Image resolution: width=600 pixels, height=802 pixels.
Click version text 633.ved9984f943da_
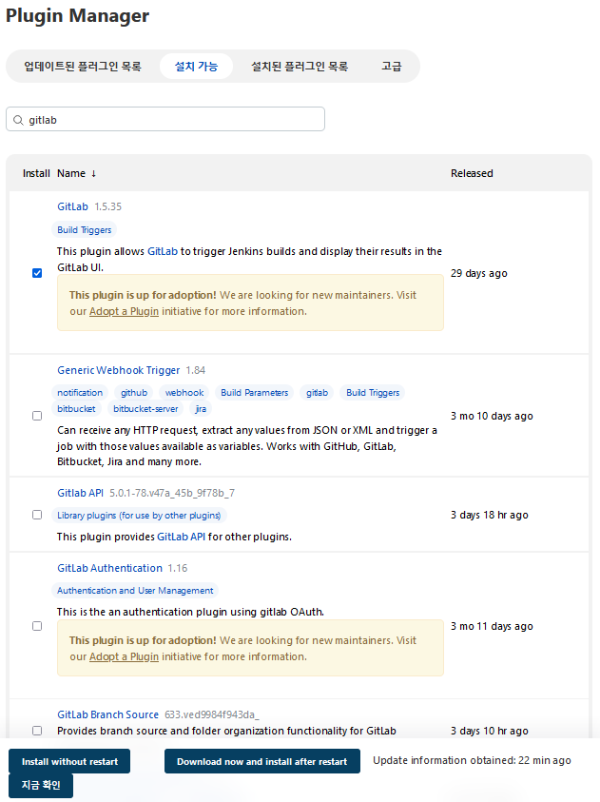212,714
